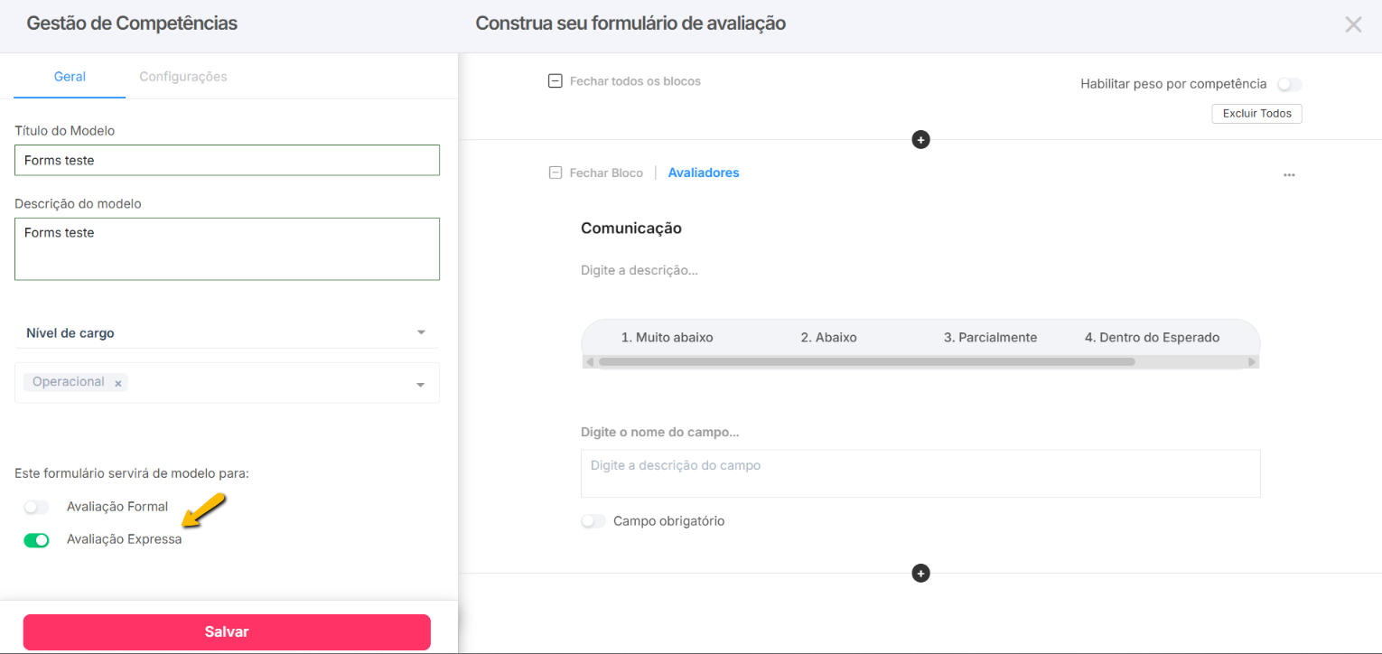Screen dimensions: 1382x654
Task: Remove the Operacional tag with its x
Action: (118, 383)
